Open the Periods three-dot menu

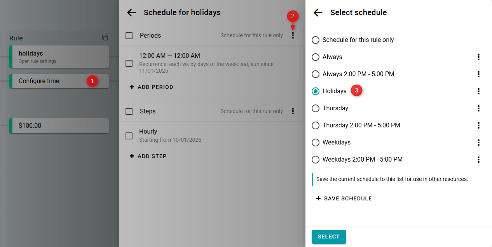point(293,35)
